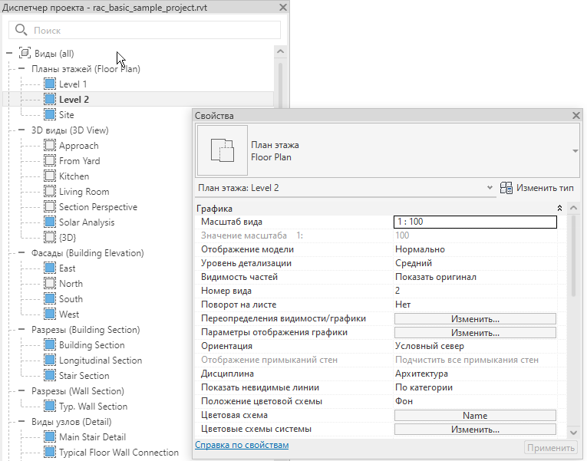
Task: Click the Фон color scheme position value
Action: pyautogui.click(x=404, y=401)
